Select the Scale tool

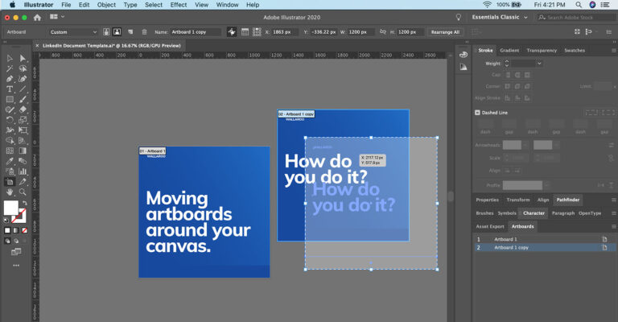[x=23, y=120]
